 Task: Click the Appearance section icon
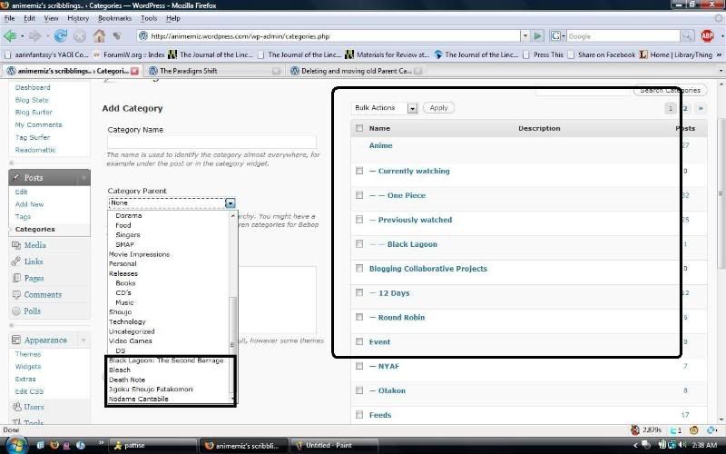(16, 340)
